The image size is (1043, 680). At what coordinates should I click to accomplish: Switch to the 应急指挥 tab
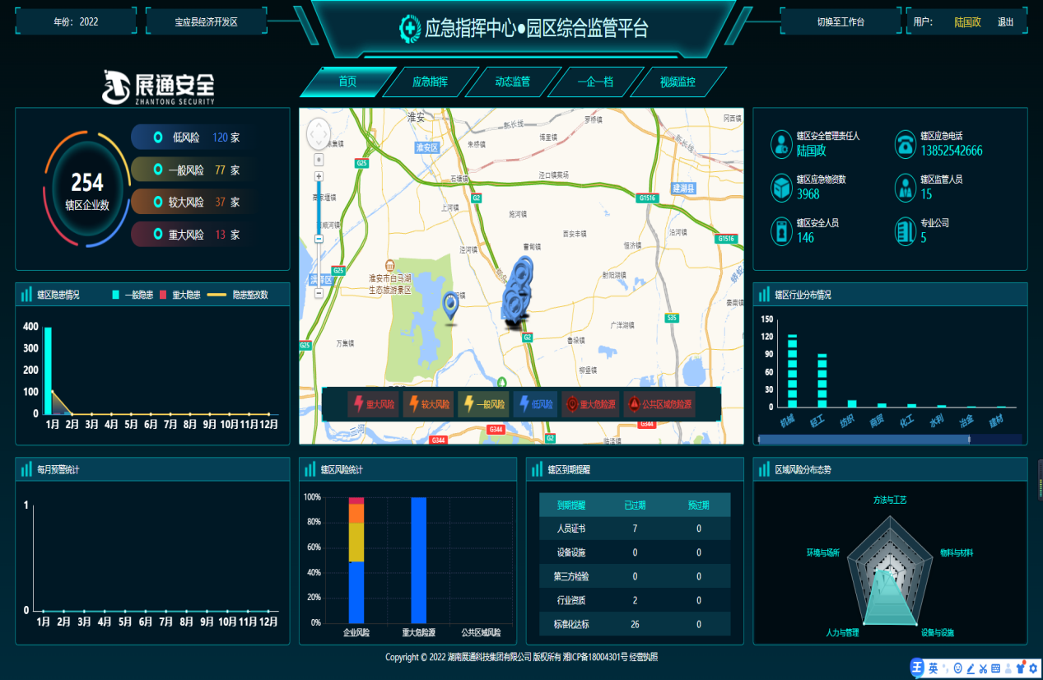pos(430,82)
